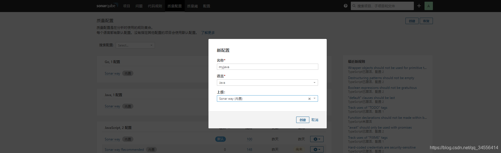The image size is (501, 153).
Task: Open rule Hard-coded credentials are security-sensitive
Action: (382, 147)
